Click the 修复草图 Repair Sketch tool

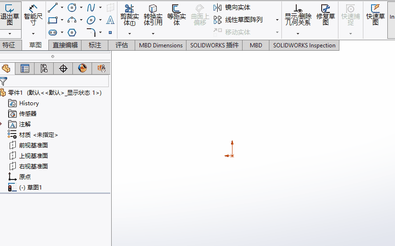tap(325, 15)
